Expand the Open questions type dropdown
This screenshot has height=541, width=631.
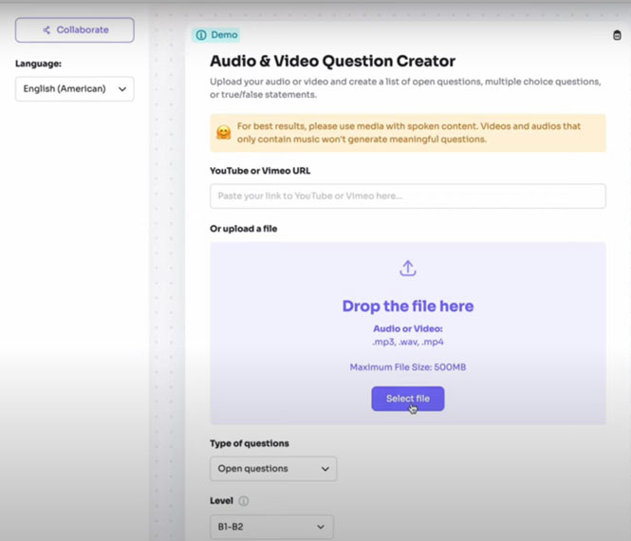tap(272, 469)
